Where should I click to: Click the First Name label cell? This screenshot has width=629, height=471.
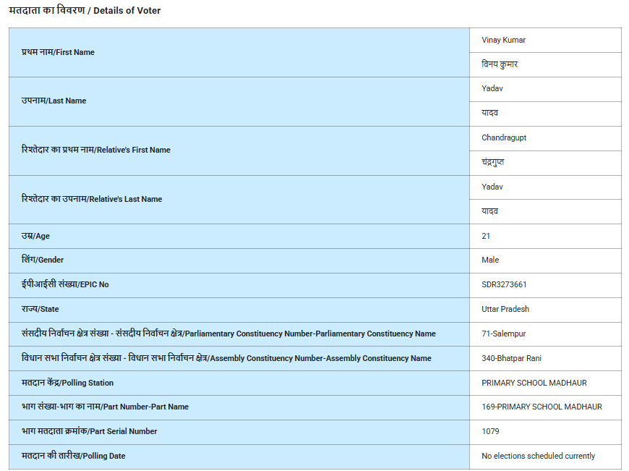[x=58, y=52]
